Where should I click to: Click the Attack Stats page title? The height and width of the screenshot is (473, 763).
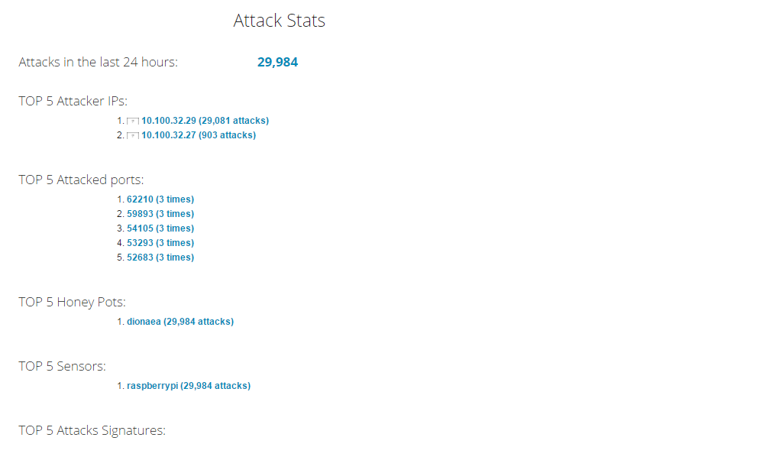280,21
